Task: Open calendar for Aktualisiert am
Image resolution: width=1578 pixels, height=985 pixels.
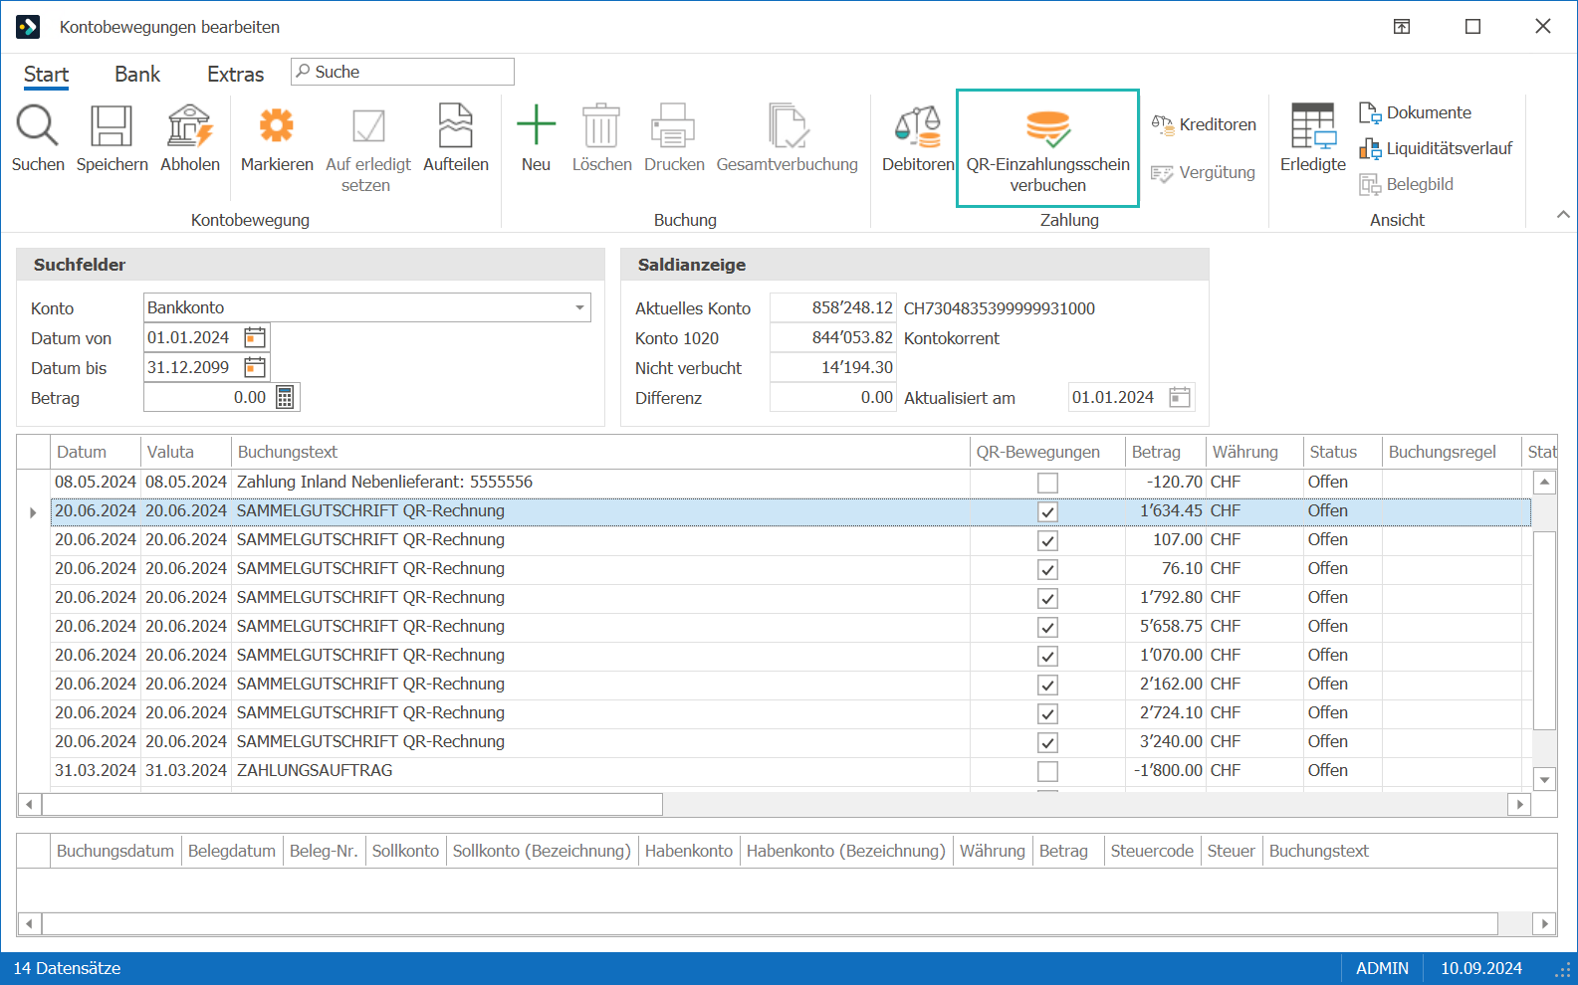Action: tap(1180, 398)
